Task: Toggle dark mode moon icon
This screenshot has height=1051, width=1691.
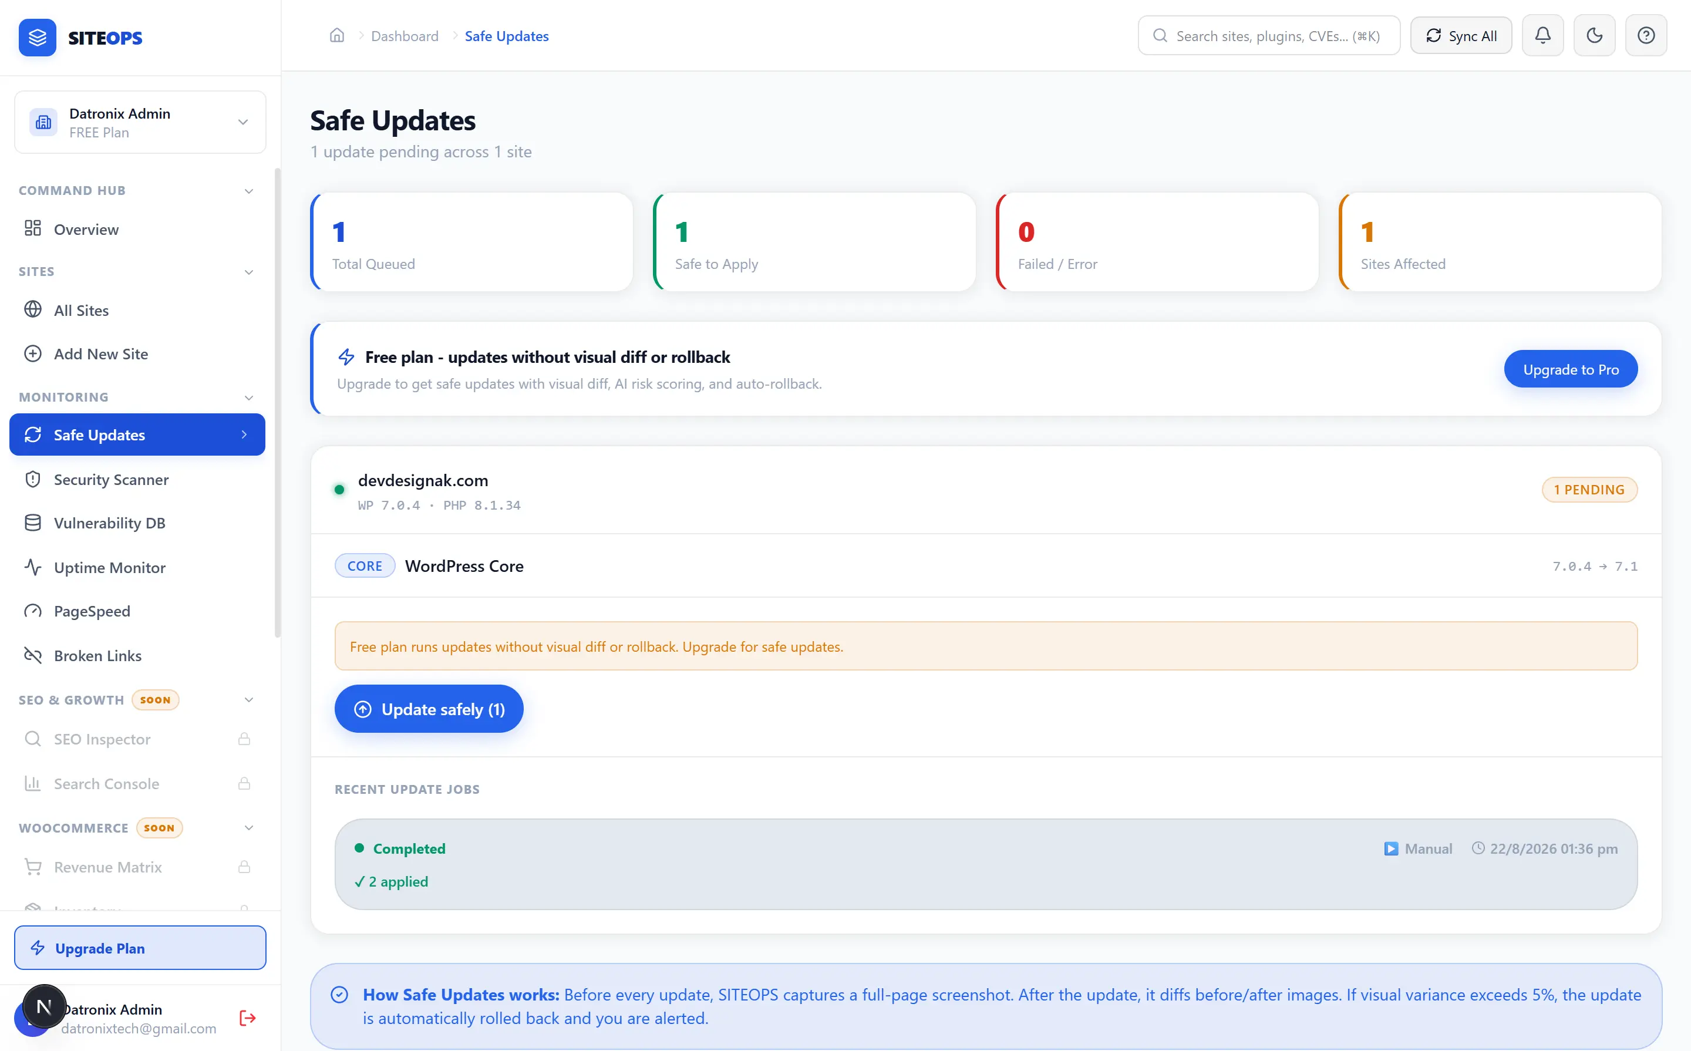Action: pyautogui.click(x=1594, y=35)
